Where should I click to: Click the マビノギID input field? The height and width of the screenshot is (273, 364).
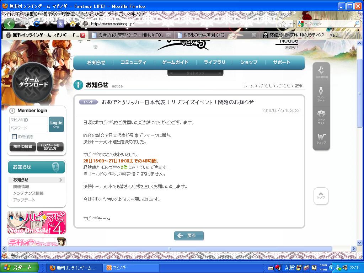click(x=28, y=120)
